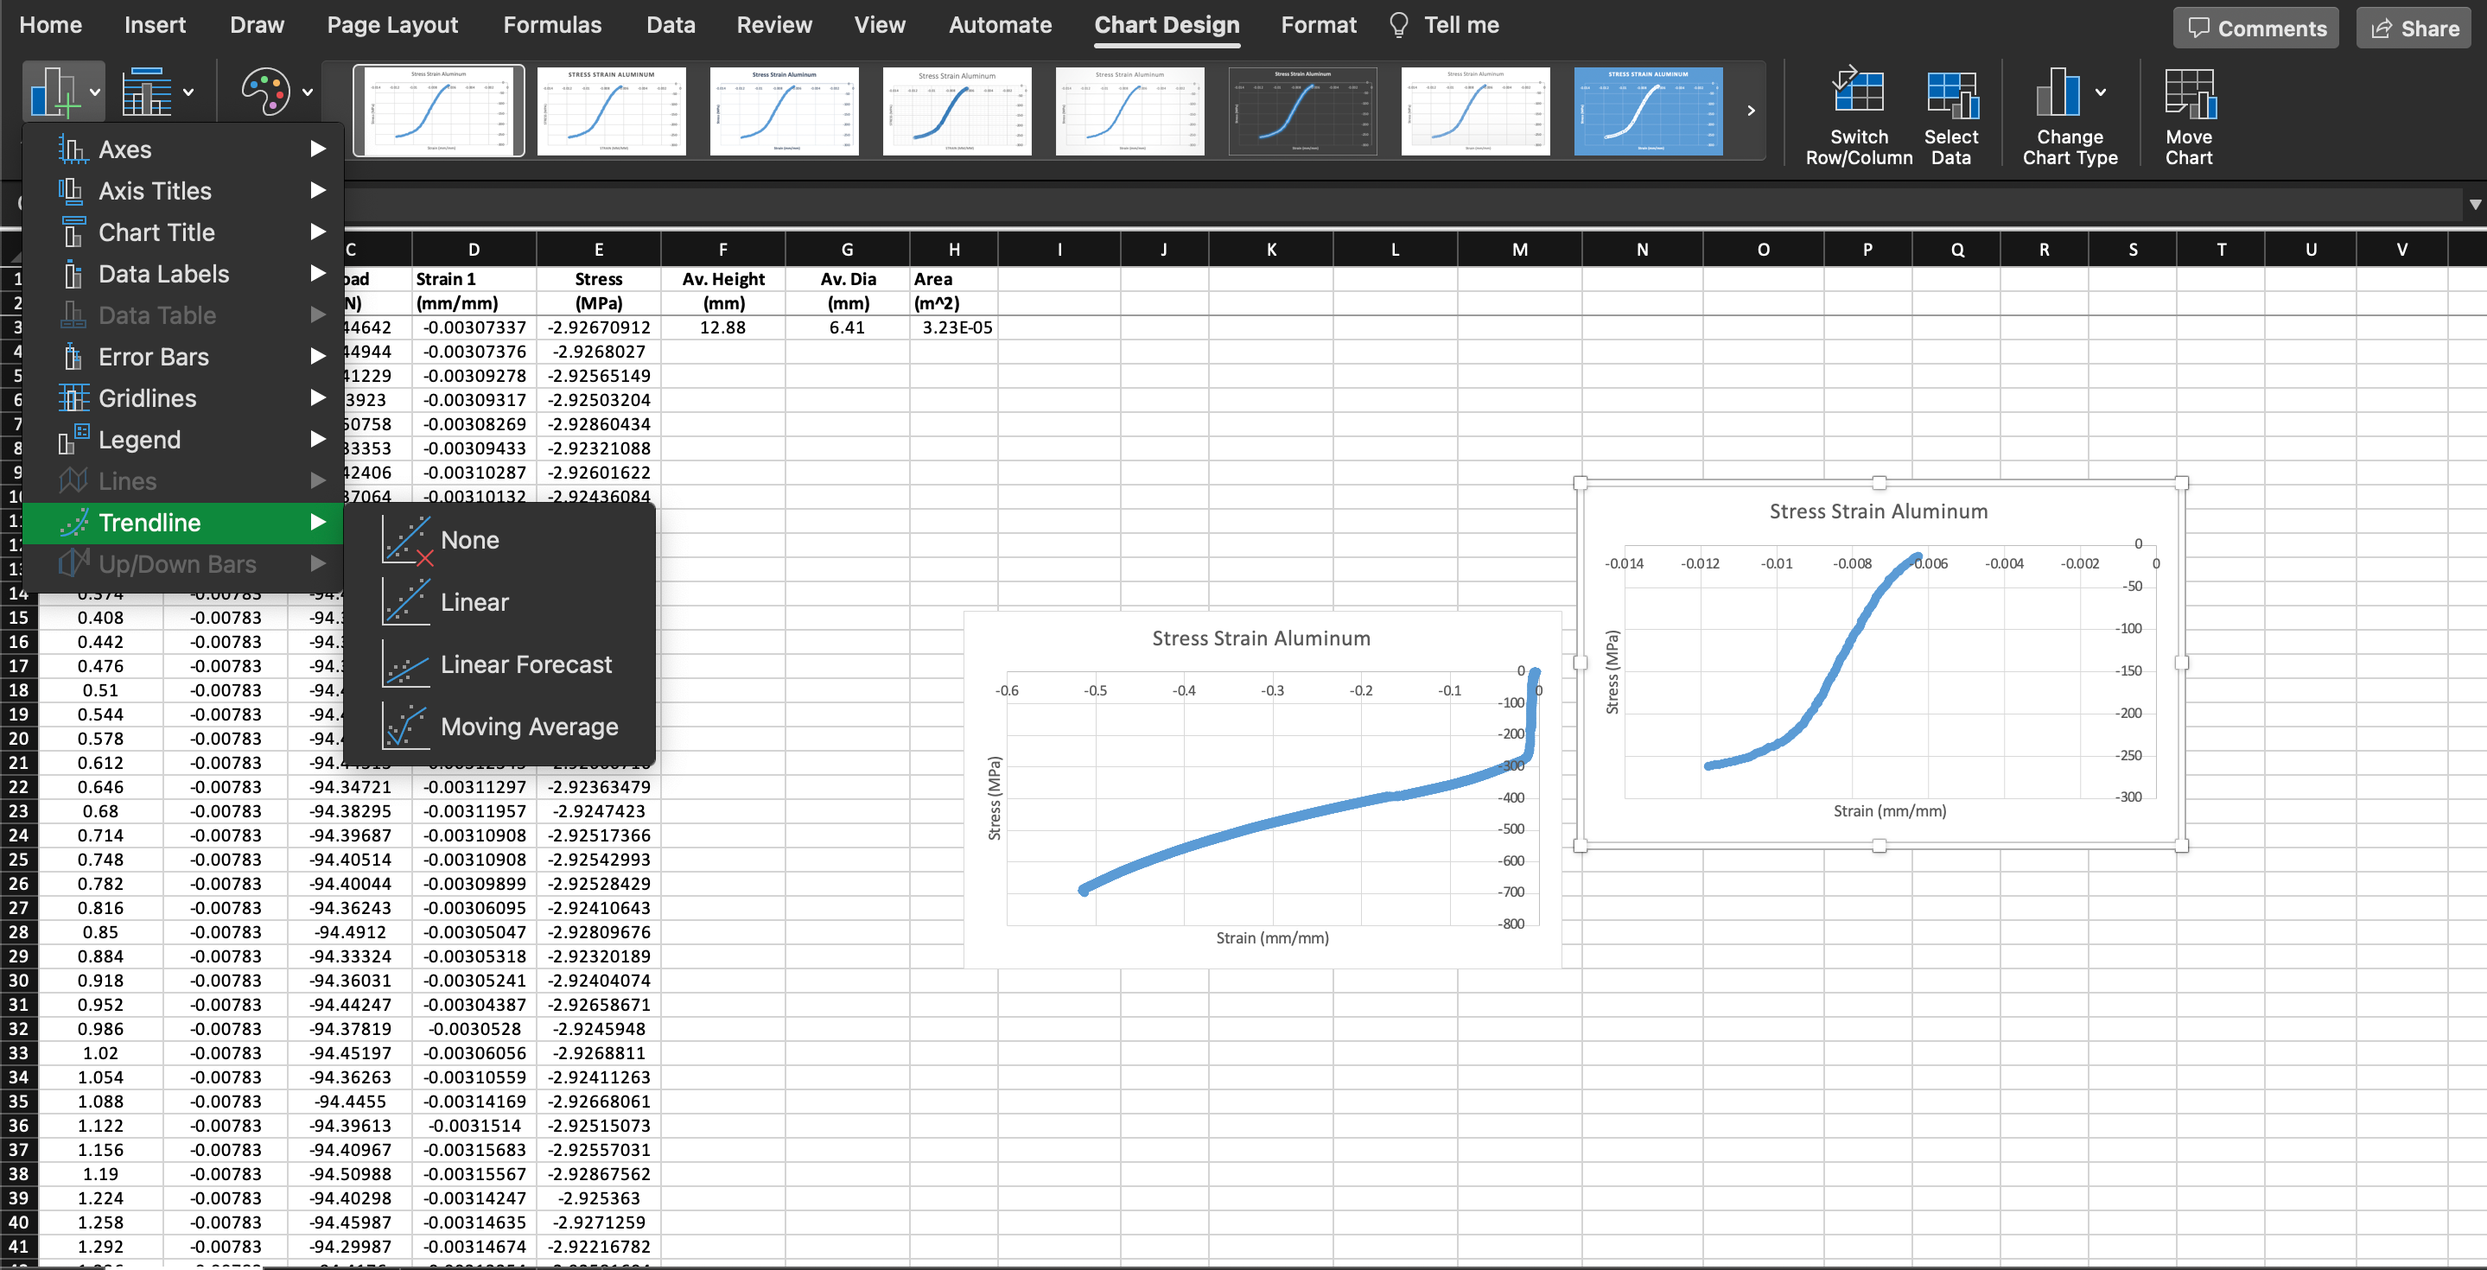Expand the Axis Titles submenu arrow
This screenshot has width=2487, height=1270.
pos(319,190)
